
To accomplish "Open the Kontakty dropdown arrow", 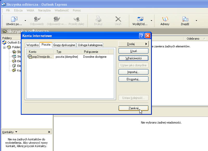I will [x=16, y=132].
